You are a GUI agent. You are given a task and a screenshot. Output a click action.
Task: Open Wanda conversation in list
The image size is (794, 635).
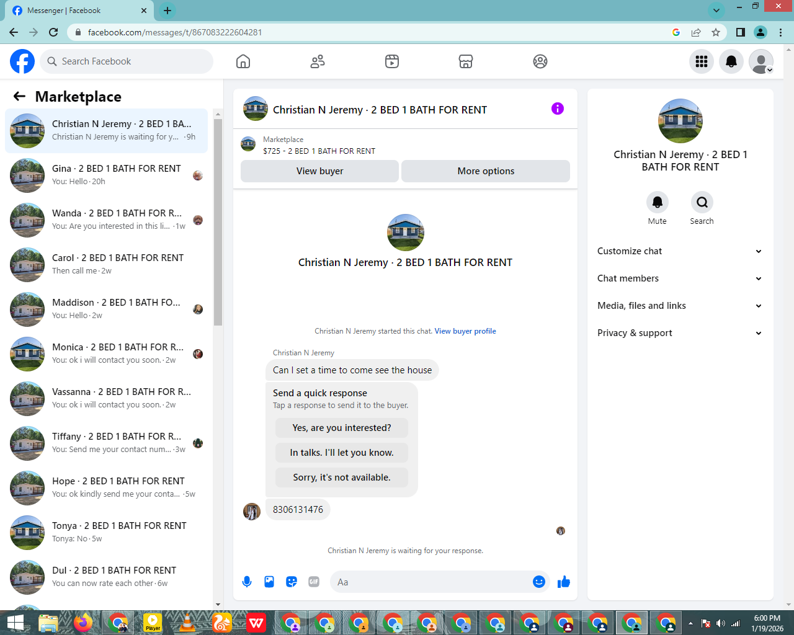pos(107,220)
